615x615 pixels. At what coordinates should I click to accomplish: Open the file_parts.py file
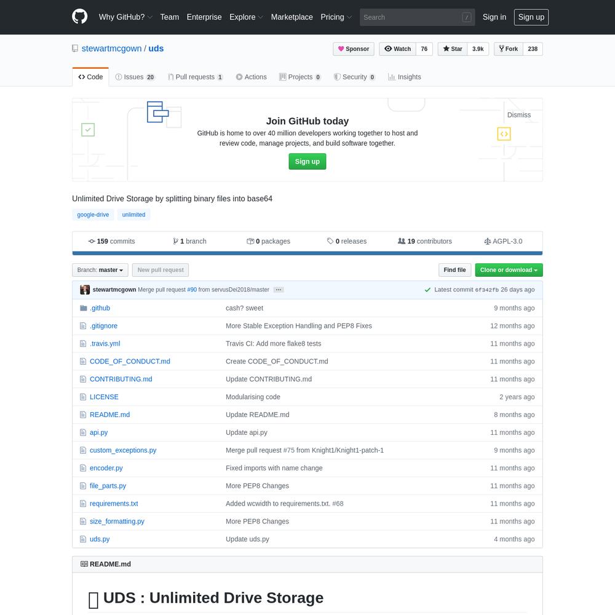pyautogui.click(x=108, y=486)
